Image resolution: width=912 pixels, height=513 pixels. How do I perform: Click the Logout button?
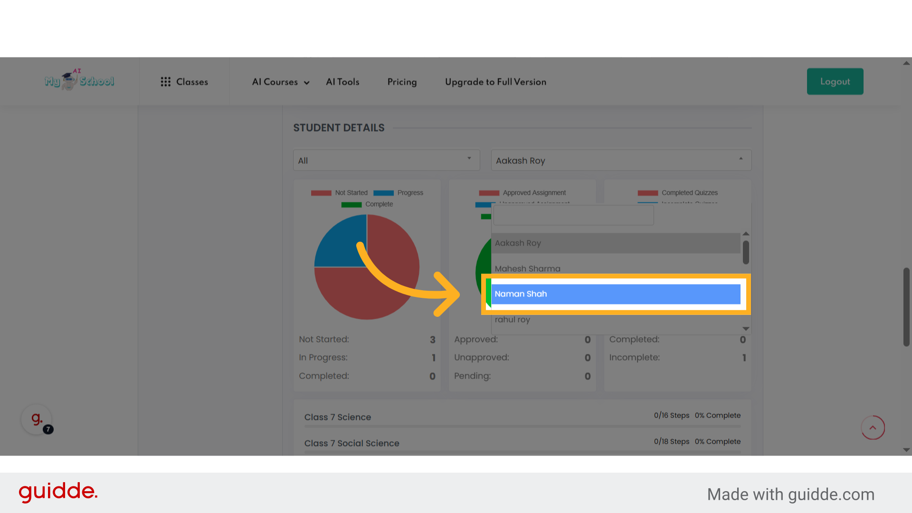(x=835, y=81)
